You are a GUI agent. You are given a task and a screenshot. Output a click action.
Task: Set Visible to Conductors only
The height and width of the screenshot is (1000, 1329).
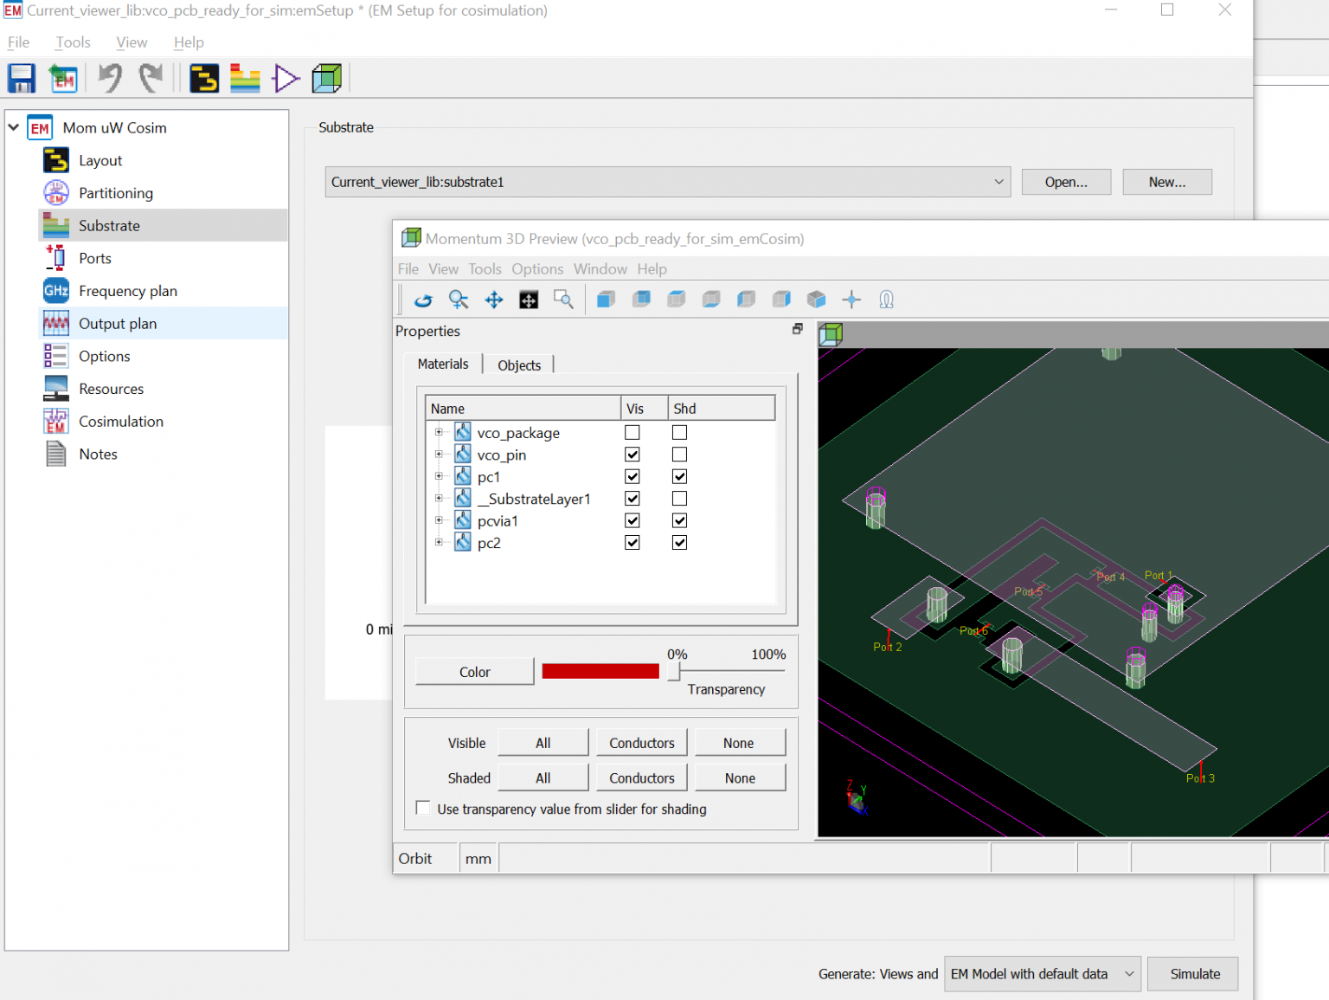point(641,742)
